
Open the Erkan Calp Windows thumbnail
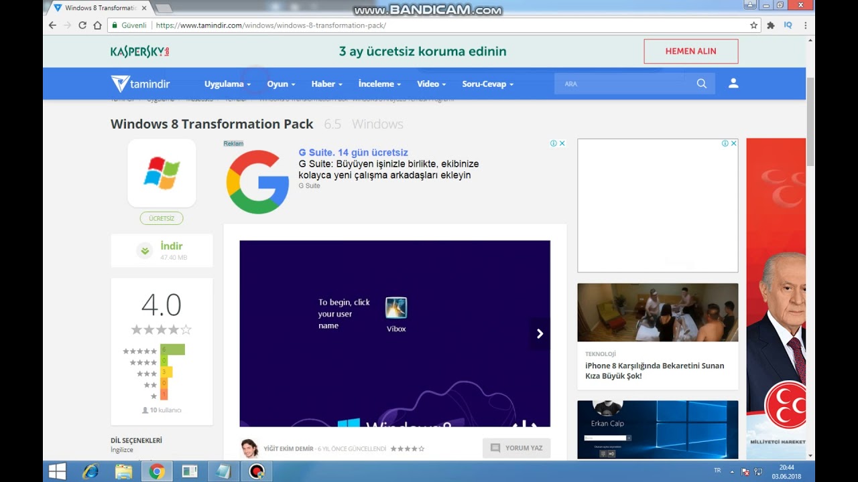click(x=658, y=430)
